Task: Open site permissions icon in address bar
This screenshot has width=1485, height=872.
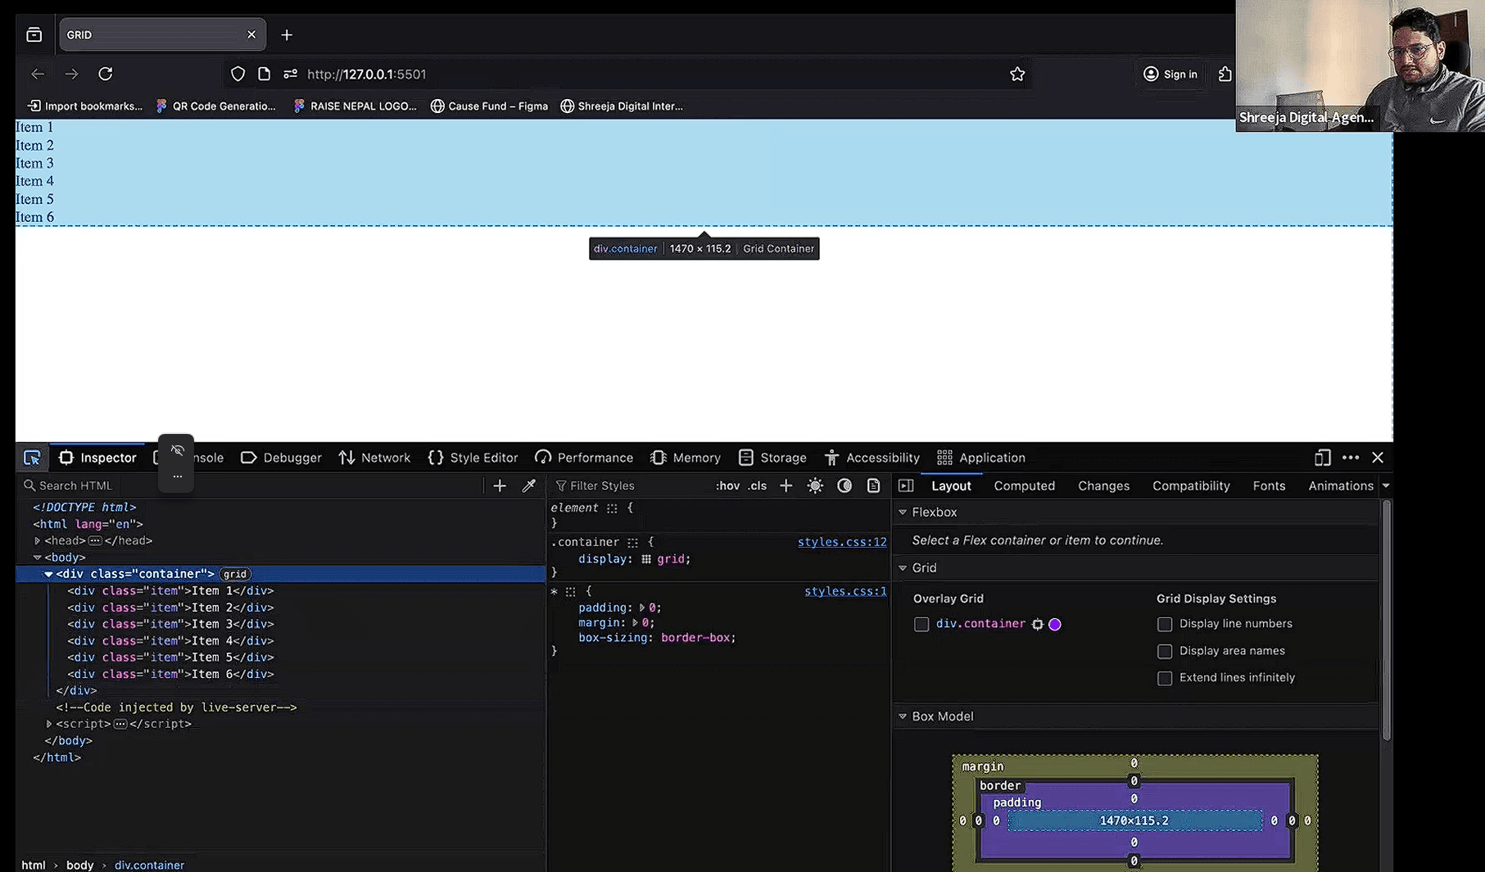Action: 290,74
